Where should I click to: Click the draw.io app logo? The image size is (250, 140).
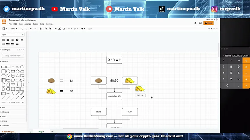point(4,22)
